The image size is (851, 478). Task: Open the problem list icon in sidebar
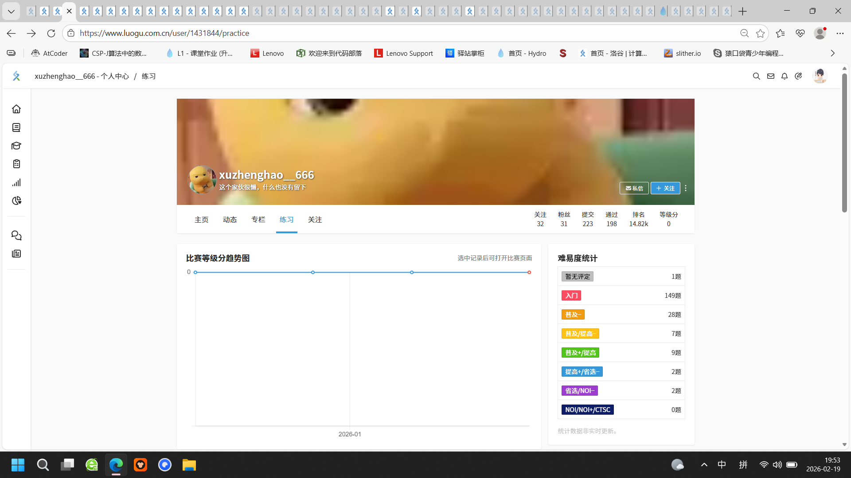point(16,127)
